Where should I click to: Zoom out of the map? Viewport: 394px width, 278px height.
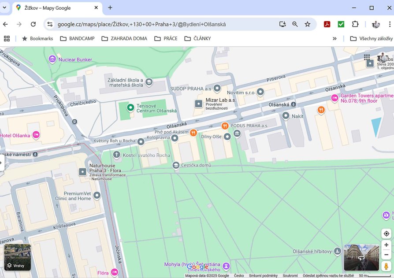387,255
